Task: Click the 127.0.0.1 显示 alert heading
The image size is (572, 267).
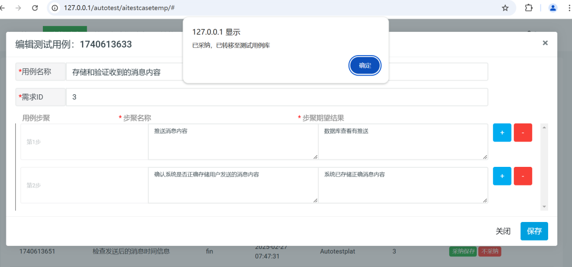Action: tap(216, 32)
